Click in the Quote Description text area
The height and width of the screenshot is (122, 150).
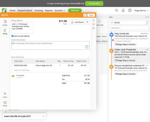(50, 45)
